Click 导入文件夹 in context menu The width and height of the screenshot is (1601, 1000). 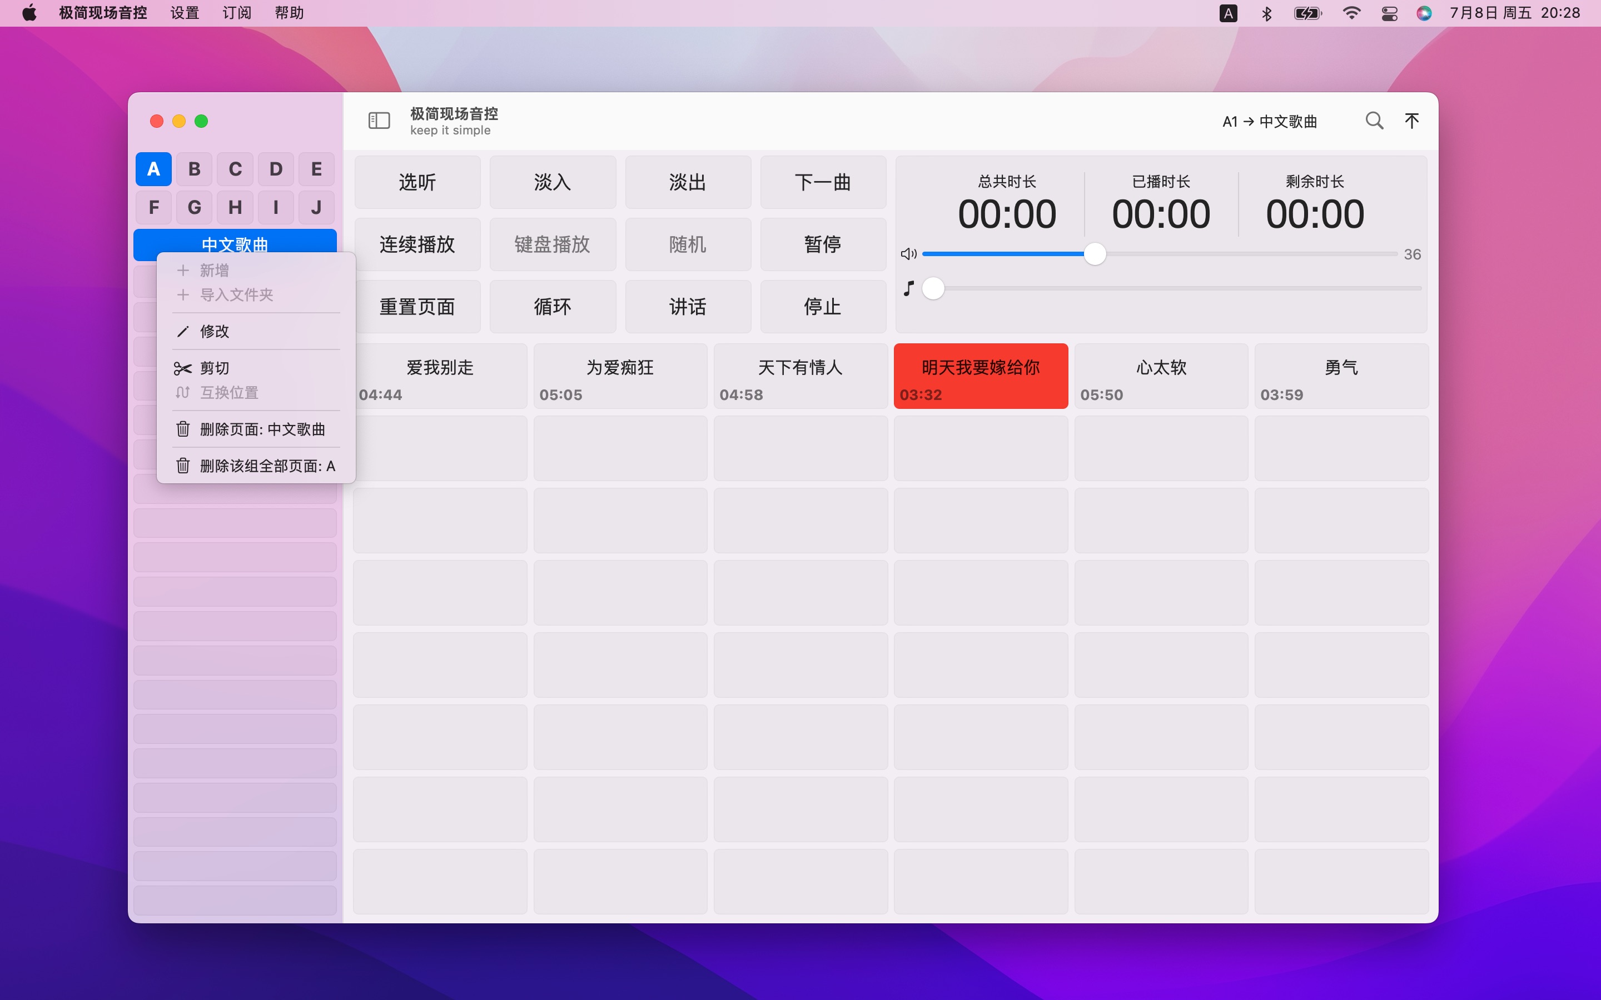255,295
